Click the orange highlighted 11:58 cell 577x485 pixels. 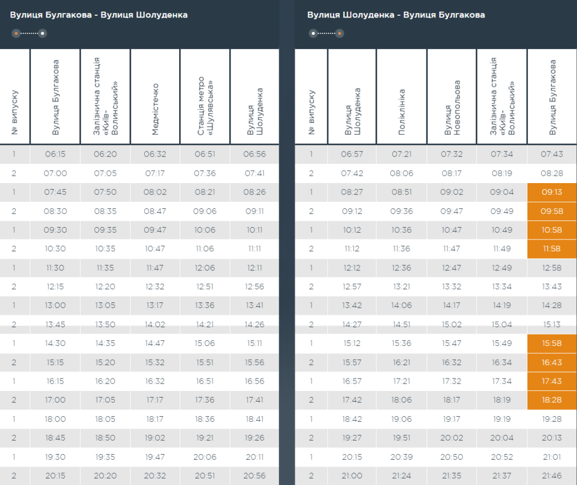click(552, 249)
